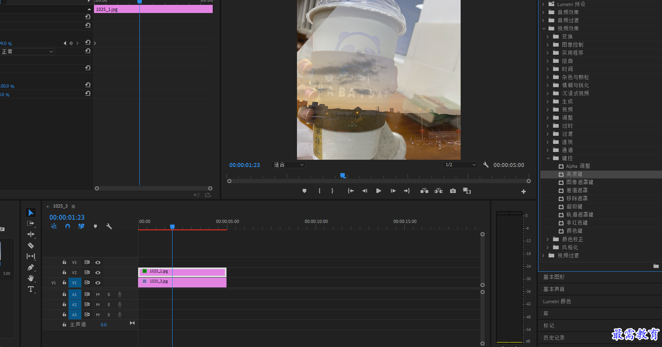
Task: Select the 1025_1.jpg clip on V2
Action: (x=182, y=272)
